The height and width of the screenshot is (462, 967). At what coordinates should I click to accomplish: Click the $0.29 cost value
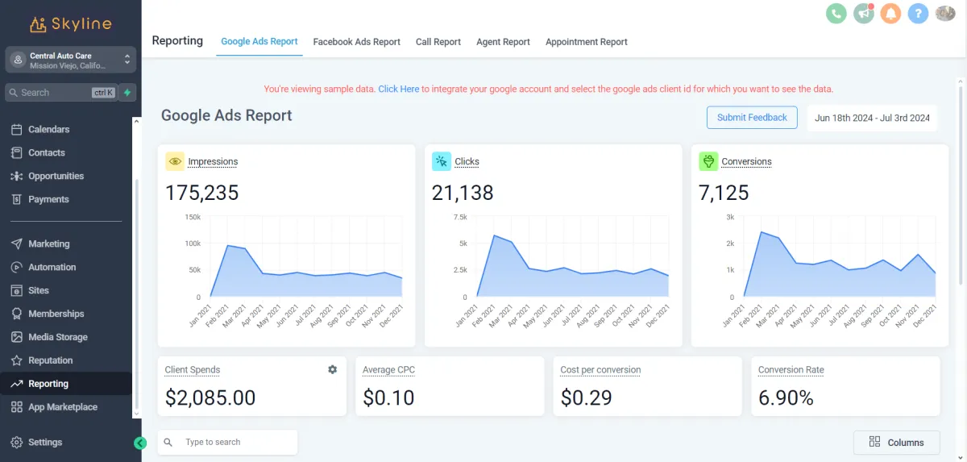coord(586,397)
